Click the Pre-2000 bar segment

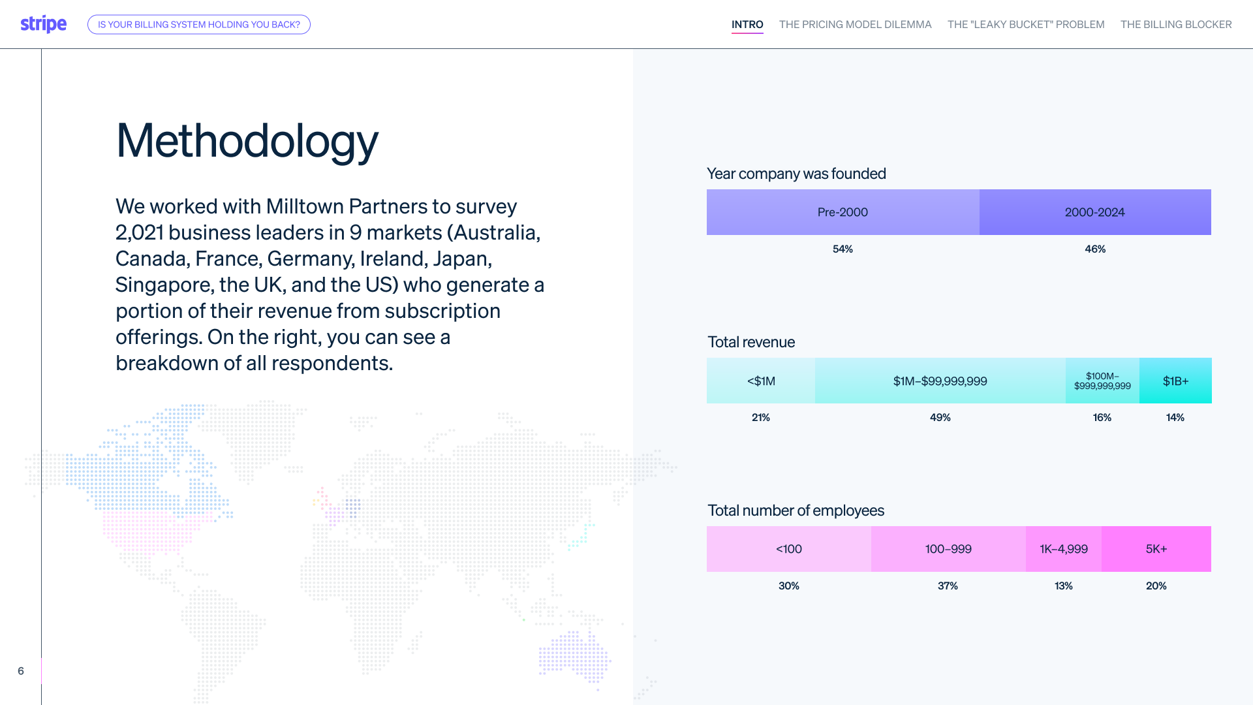pos(843,212)
